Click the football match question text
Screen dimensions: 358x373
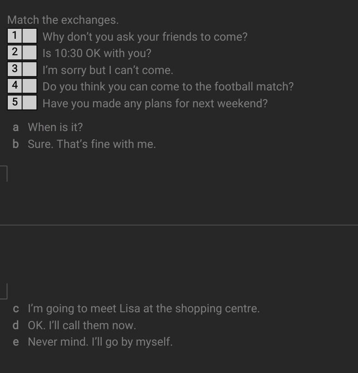click(x=168, y=87)
